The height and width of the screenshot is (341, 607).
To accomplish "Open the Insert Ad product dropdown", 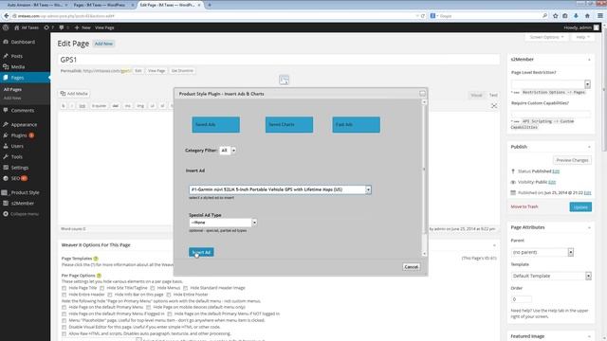I will (x=281, y=189).
